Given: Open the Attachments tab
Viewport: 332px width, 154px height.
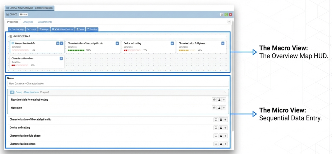Looking at the screenshot, I should 45,22.
